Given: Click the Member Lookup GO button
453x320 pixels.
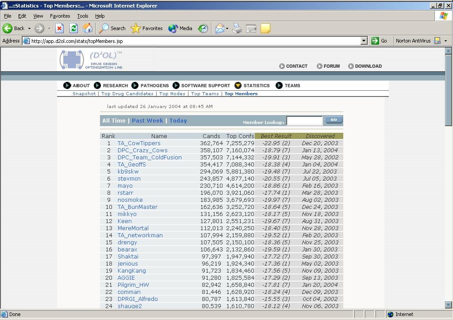Looking at the screenshot, I should point(334,120).
